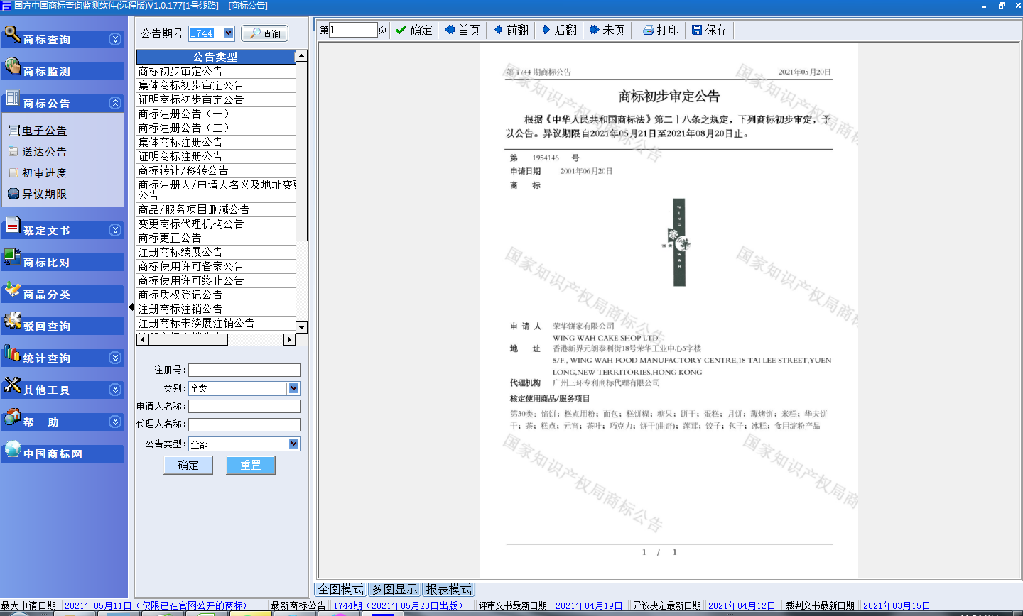Click the 打印 print toolbar button
Image resolution: width=1023 pixels, height=616 pixels.
(661, 30)
